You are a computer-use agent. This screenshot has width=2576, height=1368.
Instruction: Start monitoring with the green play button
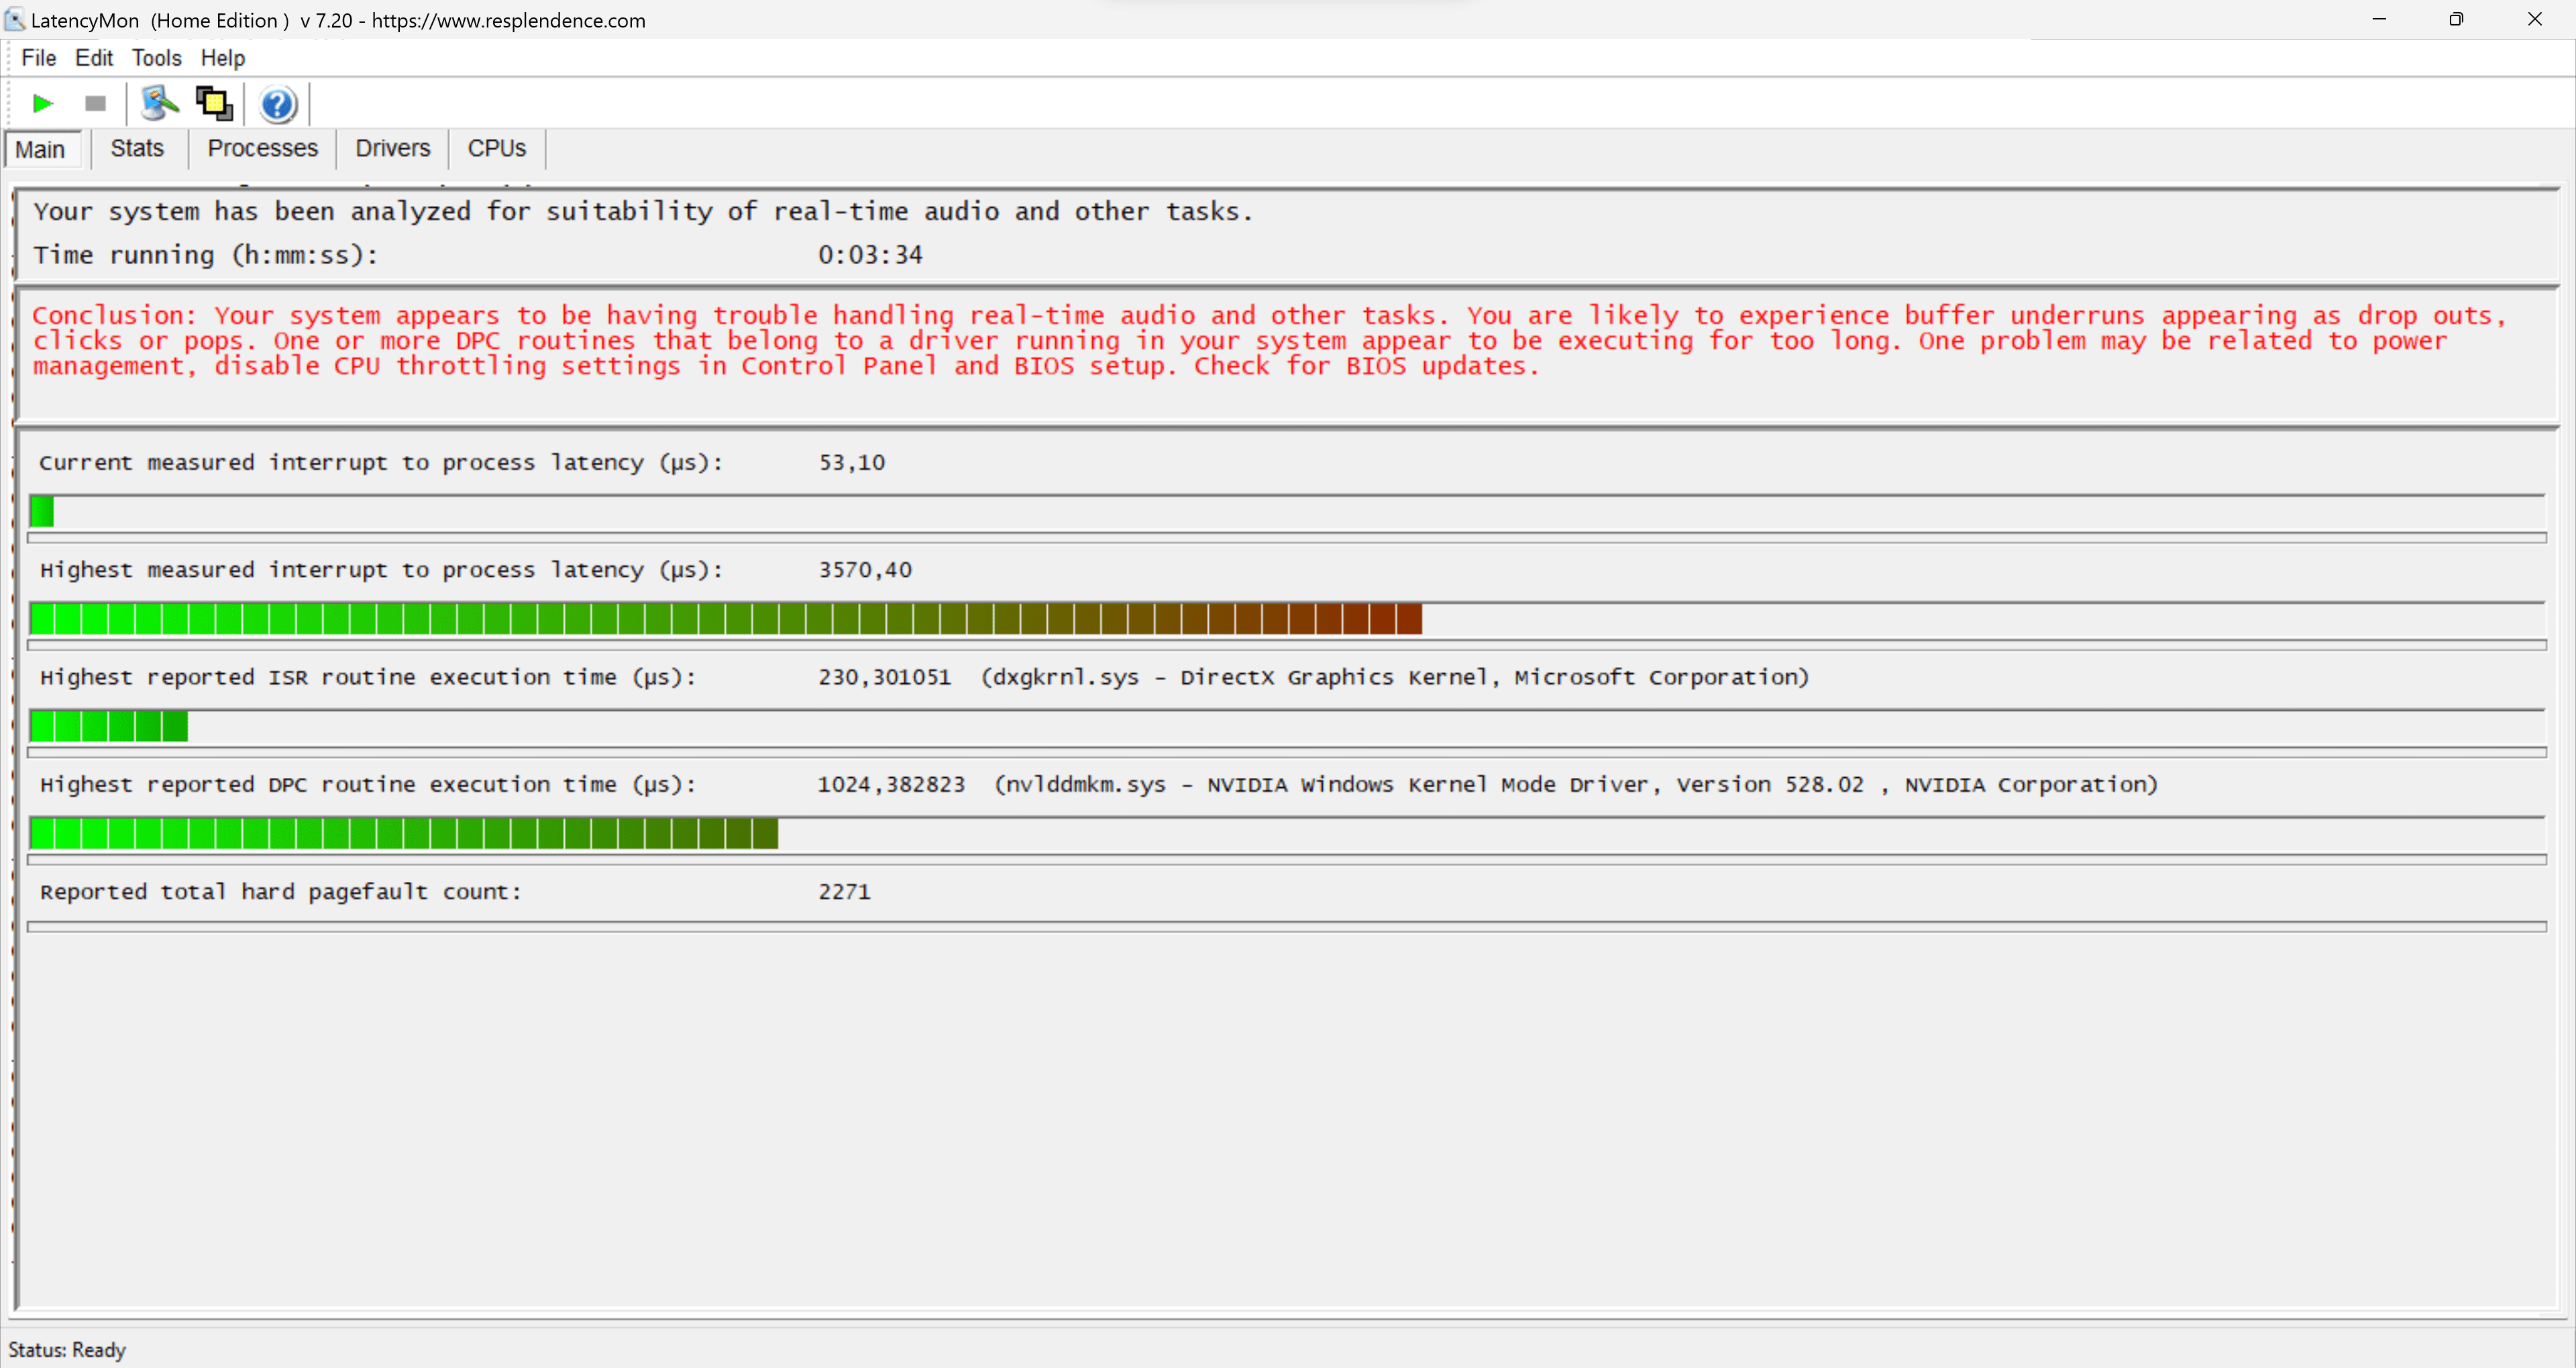[42, 103]
